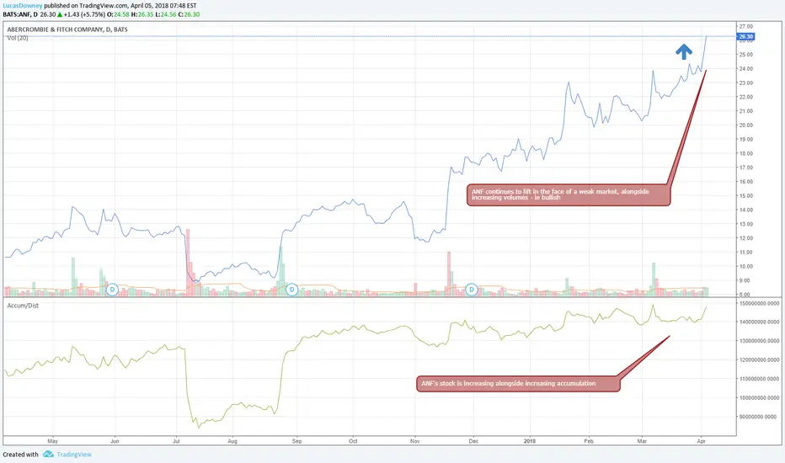The width and height of the screenshot is (785, 463).
Task: Click the Sep label on time axis
Action: (296, 441)
